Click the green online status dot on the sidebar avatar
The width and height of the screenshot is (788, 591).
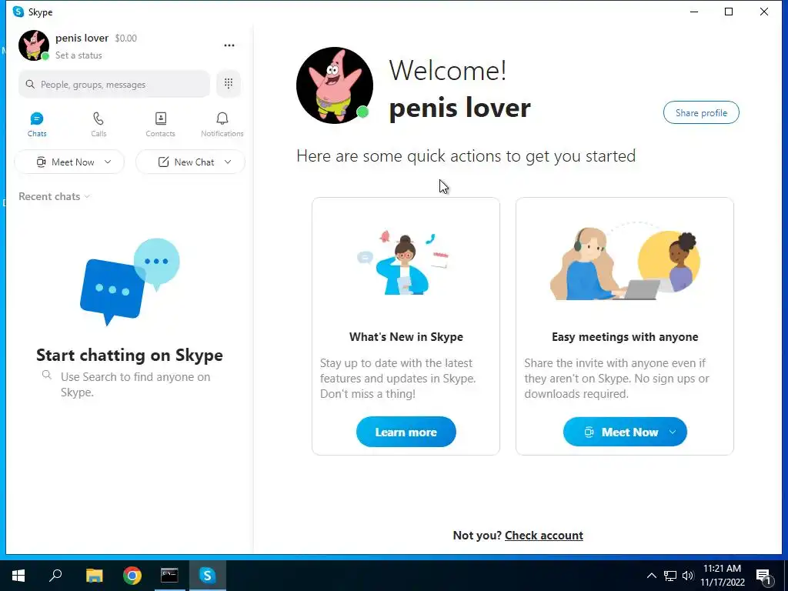pyautogui.click(x=45, y=56)
